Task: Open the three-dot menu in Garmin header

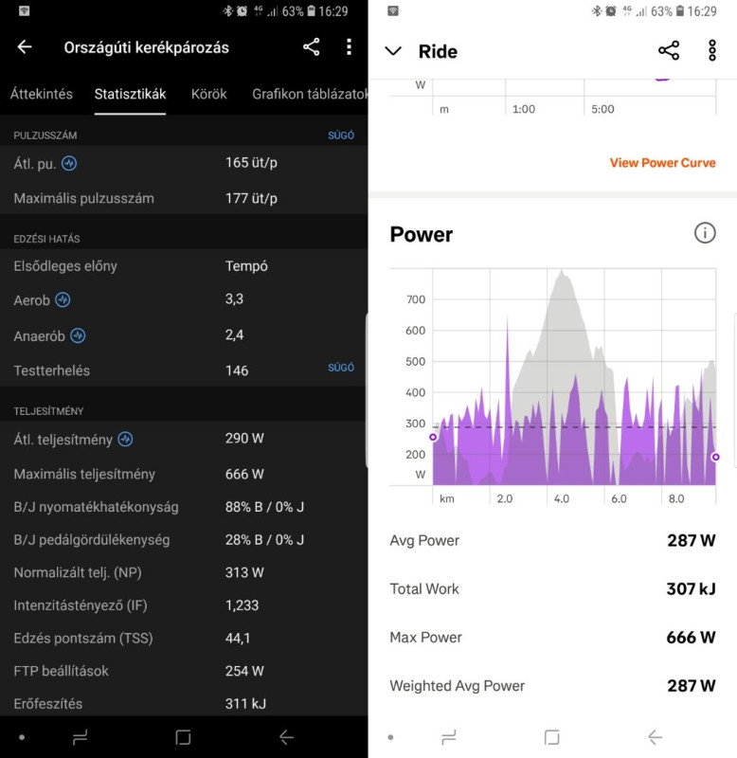Action: point(349,46)
